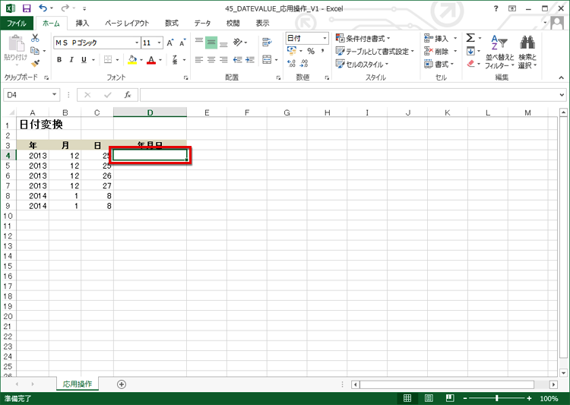Click the Comma style icon

point(322,51)
